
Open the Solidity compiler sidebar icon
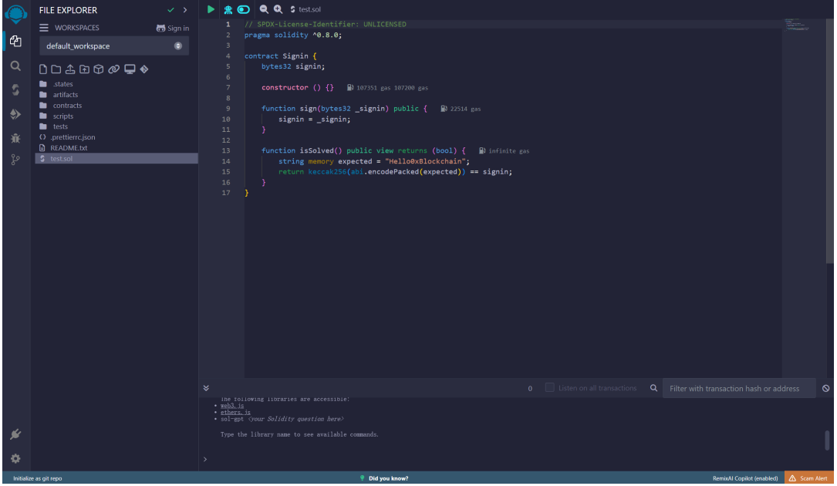[15, 89]
